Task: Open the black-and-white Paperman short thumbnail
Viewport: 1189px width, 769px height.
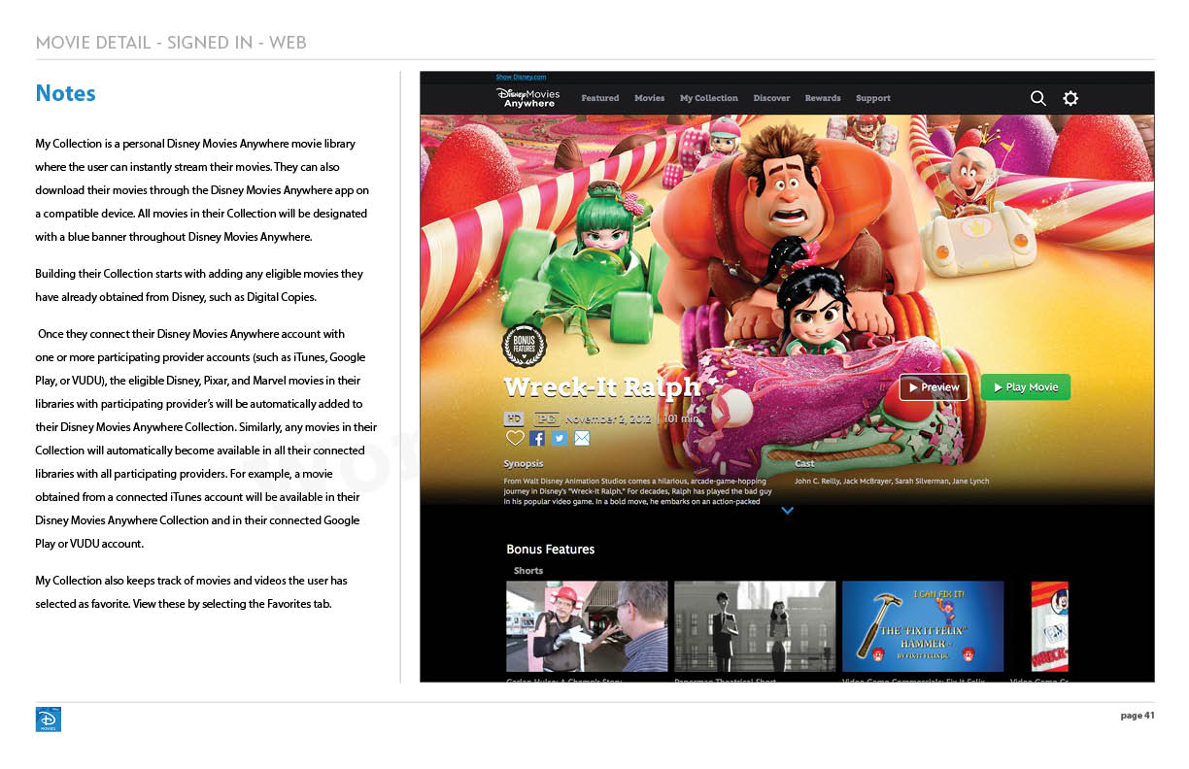Action: tap(755, 626)
